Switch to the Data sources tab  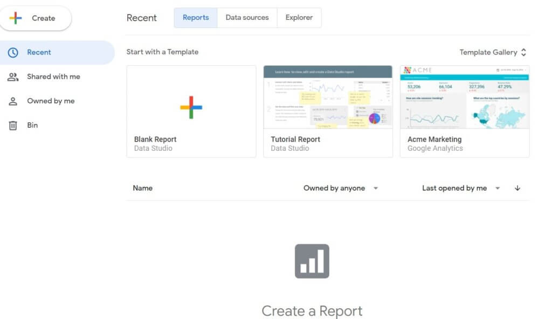click(x=247, y=18)
